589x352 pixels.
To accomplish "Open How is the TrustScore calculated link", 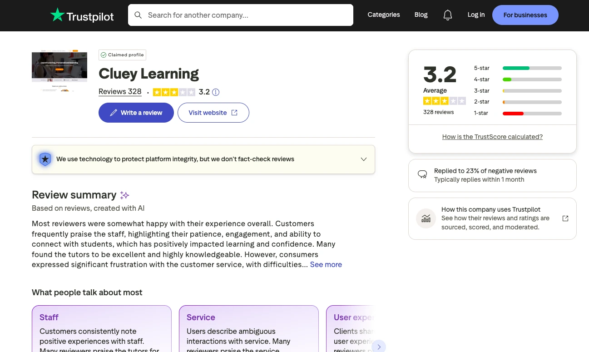I will coord(492,137).
